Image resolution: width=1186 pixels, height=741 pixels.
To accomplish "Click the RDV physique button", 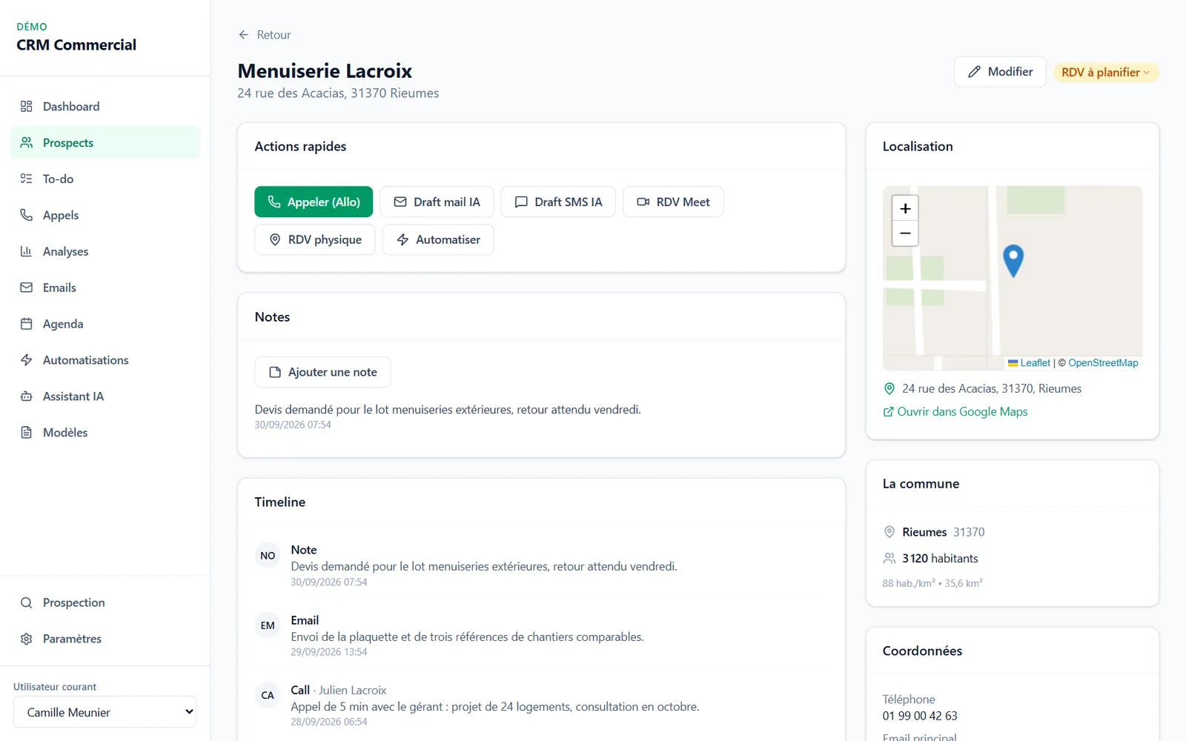I will 315,239.
